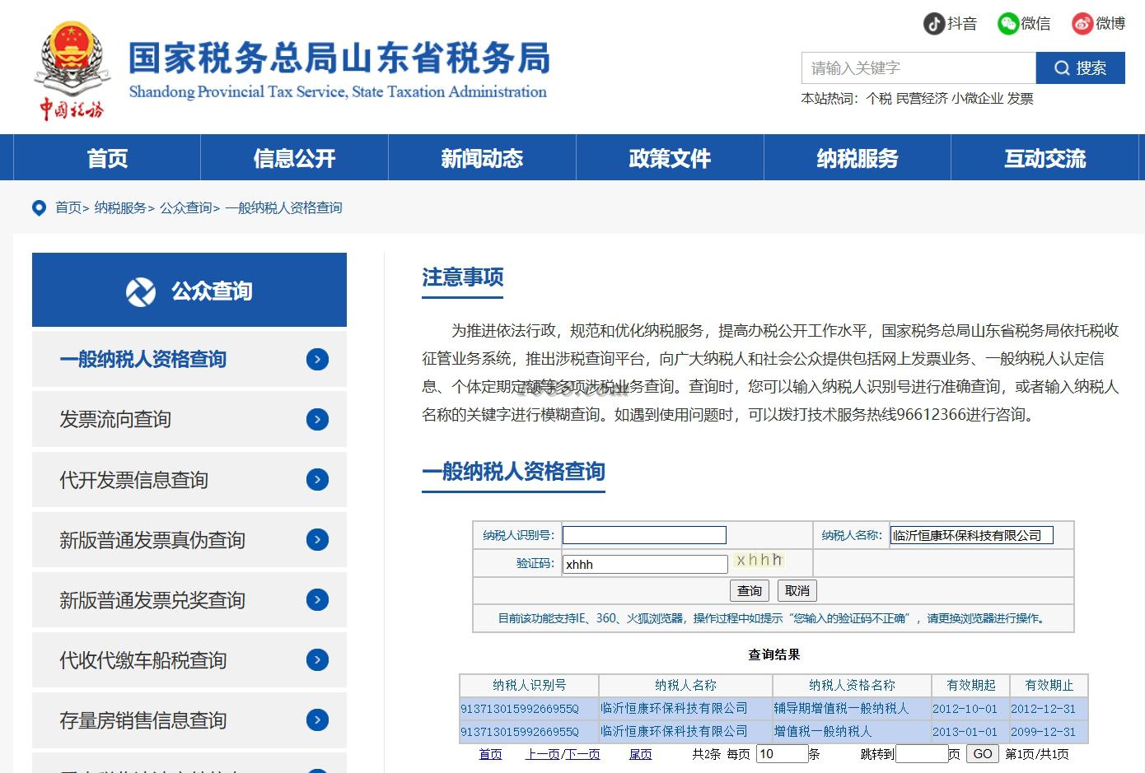Focus the 每页 rows-per-page field
The width and height of the screenshot is (1145, 773).
click(783, 753)
